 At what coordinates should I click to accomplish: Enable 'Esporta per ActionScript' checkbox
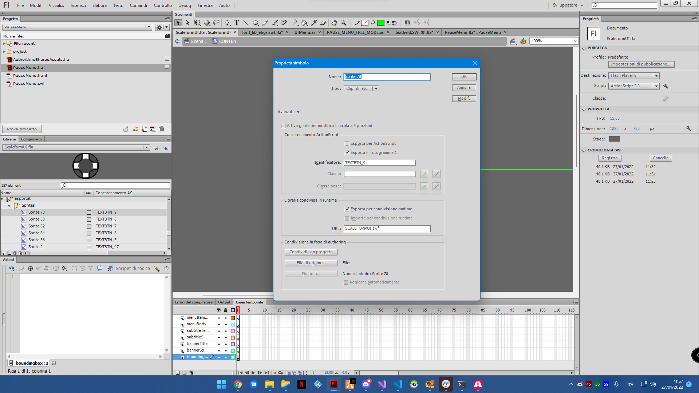[347, 143]
